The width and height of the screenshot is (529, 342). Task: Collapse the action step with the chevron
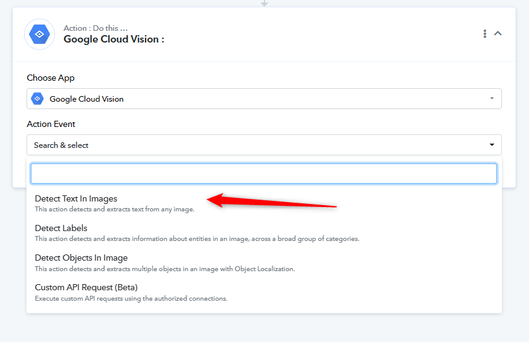[498, 33]
